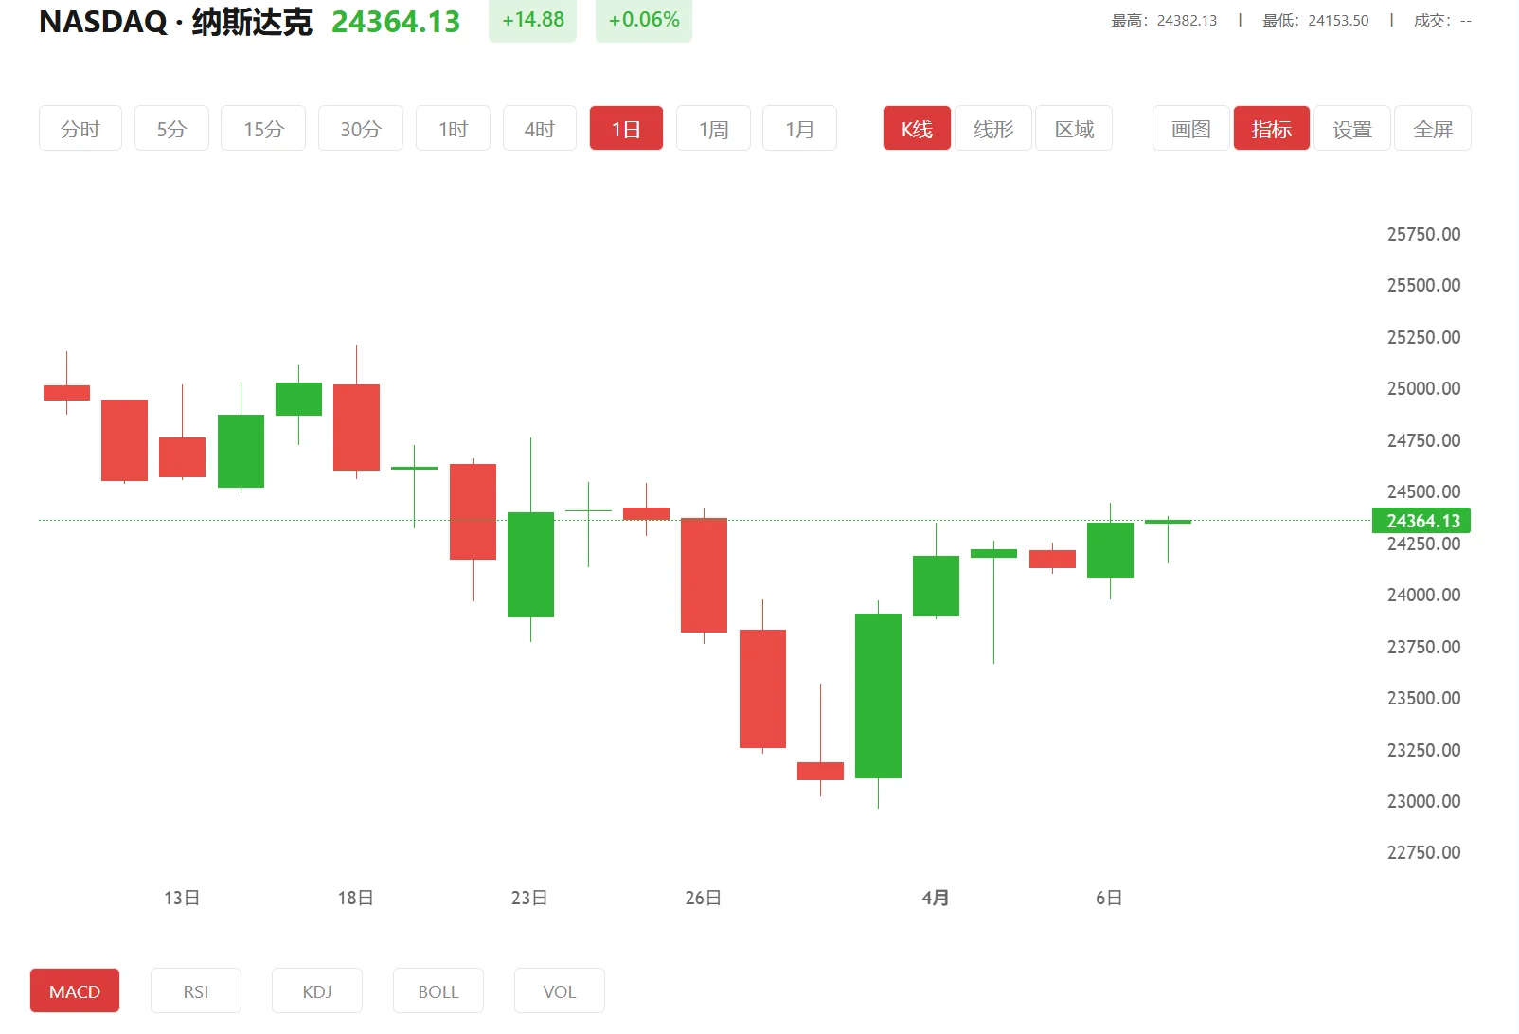The image size is (1519, 1034).
Task: Switch to K线 candlestick chart style
Action: pos(916,128)
